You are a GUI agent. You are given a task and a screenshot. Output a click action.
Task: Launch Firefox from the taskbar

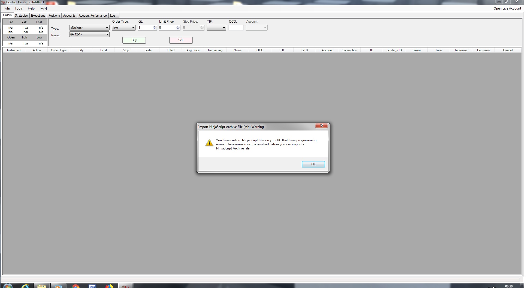(109, 286)
